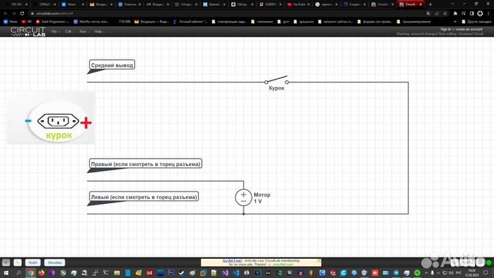
Task: Select the Средний вывод node label
Action: click(113, 65)
